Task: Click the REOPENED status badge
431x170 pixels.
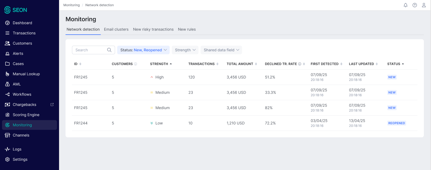Action: (396, 123)
